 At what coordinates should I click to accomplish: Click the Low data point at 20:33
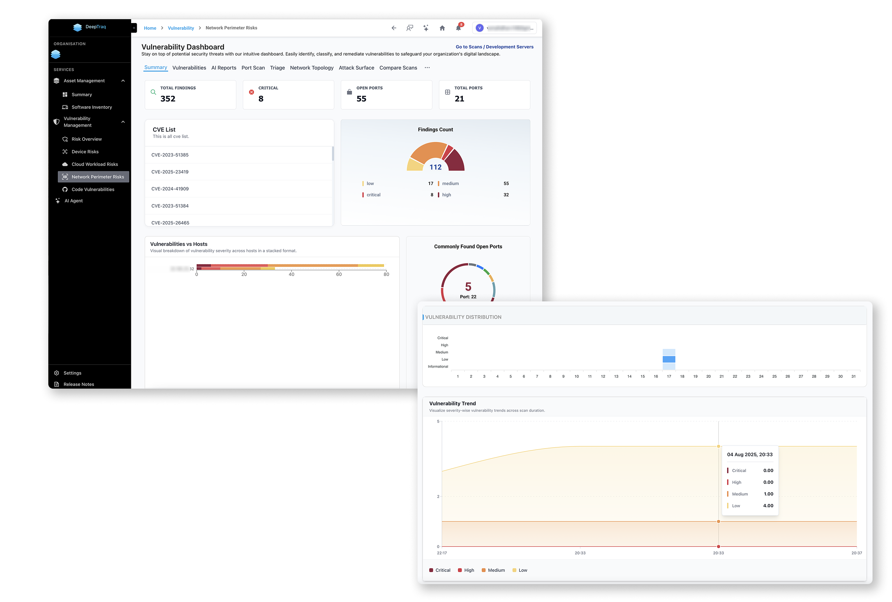pos(719,446)
